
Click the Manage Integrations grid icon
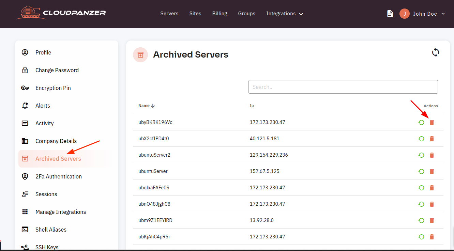[25, 212]
